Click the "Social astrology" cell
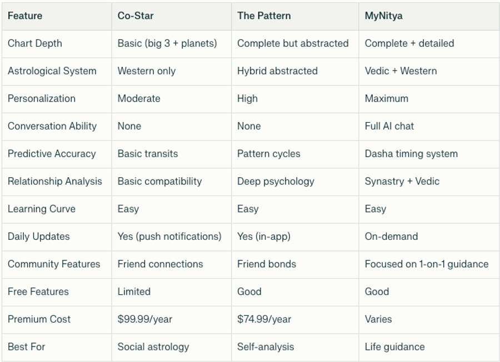Image resolution: width=500 pixels, height=362 pixels. [153, 347]
